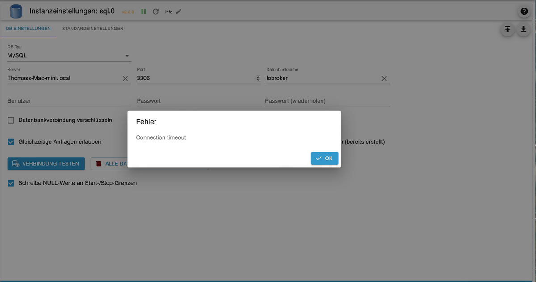Uncheck Schreibe NULL-Werte an Start-/Stop-Grenzen
The height and width of the screenshot is (282, 536).
pos(11,183)
